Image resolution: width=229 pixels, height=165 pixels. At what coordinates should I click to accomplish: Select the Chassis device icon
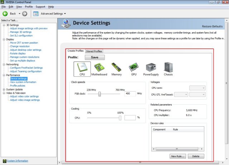tap(168, 69)
